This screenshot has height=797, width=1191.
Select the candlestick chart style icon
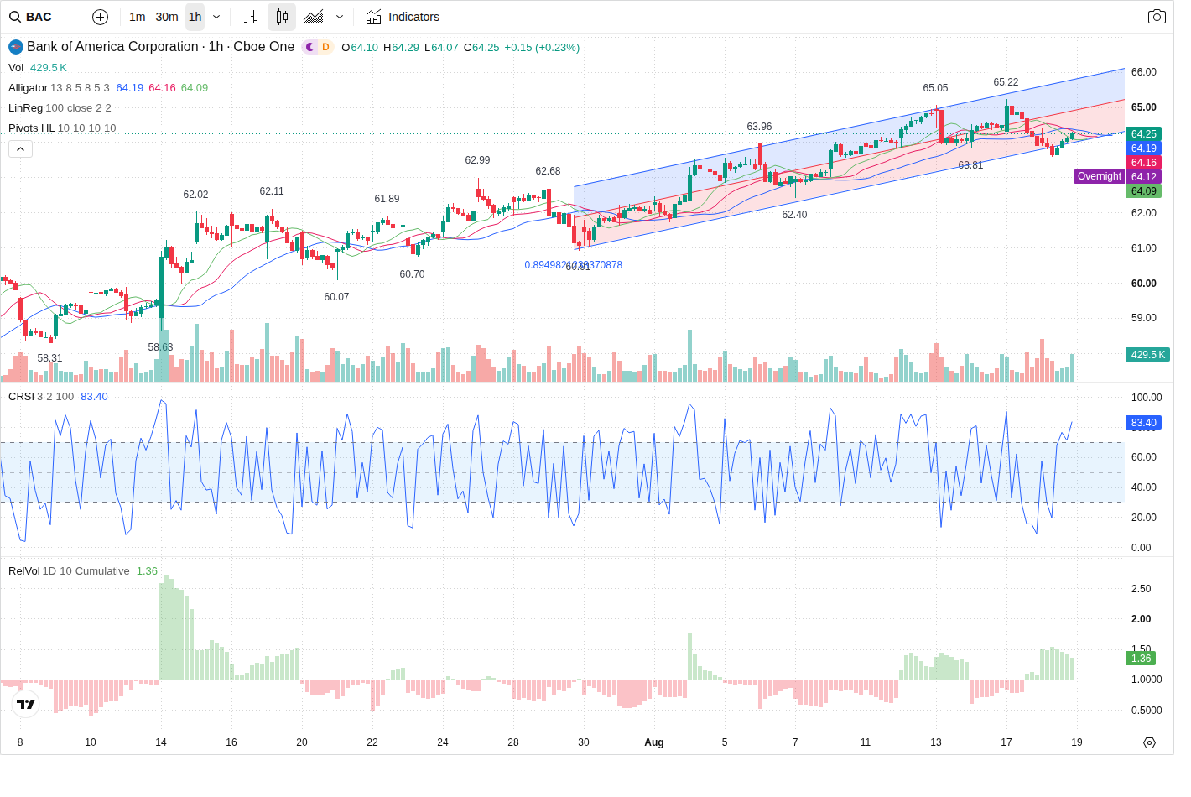pyautogui.click(x=282, y=17)
